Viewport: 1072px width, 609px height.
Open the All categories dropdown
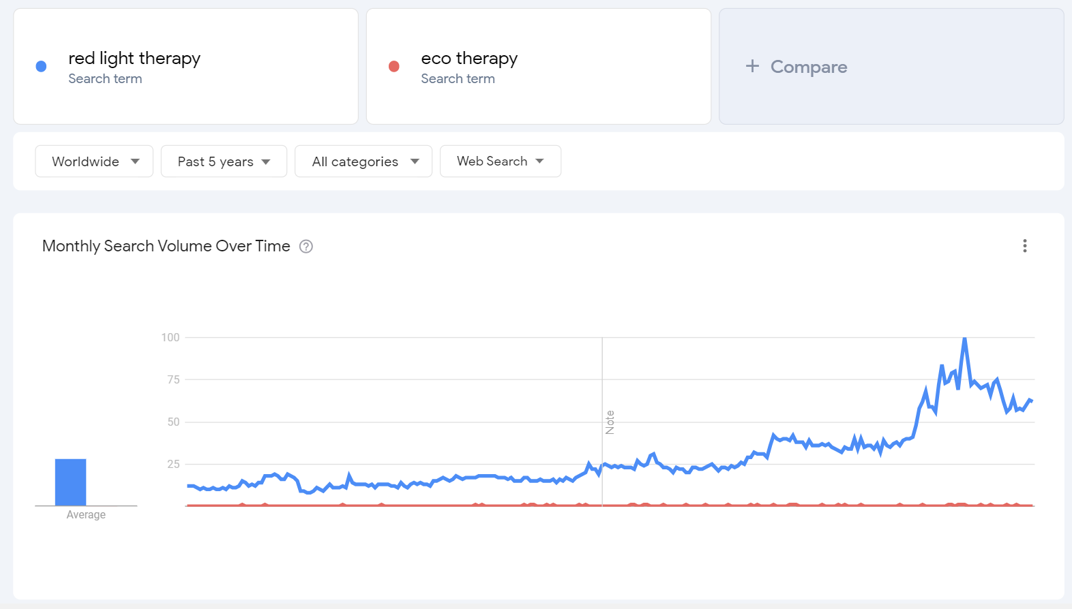coord(363,161)
